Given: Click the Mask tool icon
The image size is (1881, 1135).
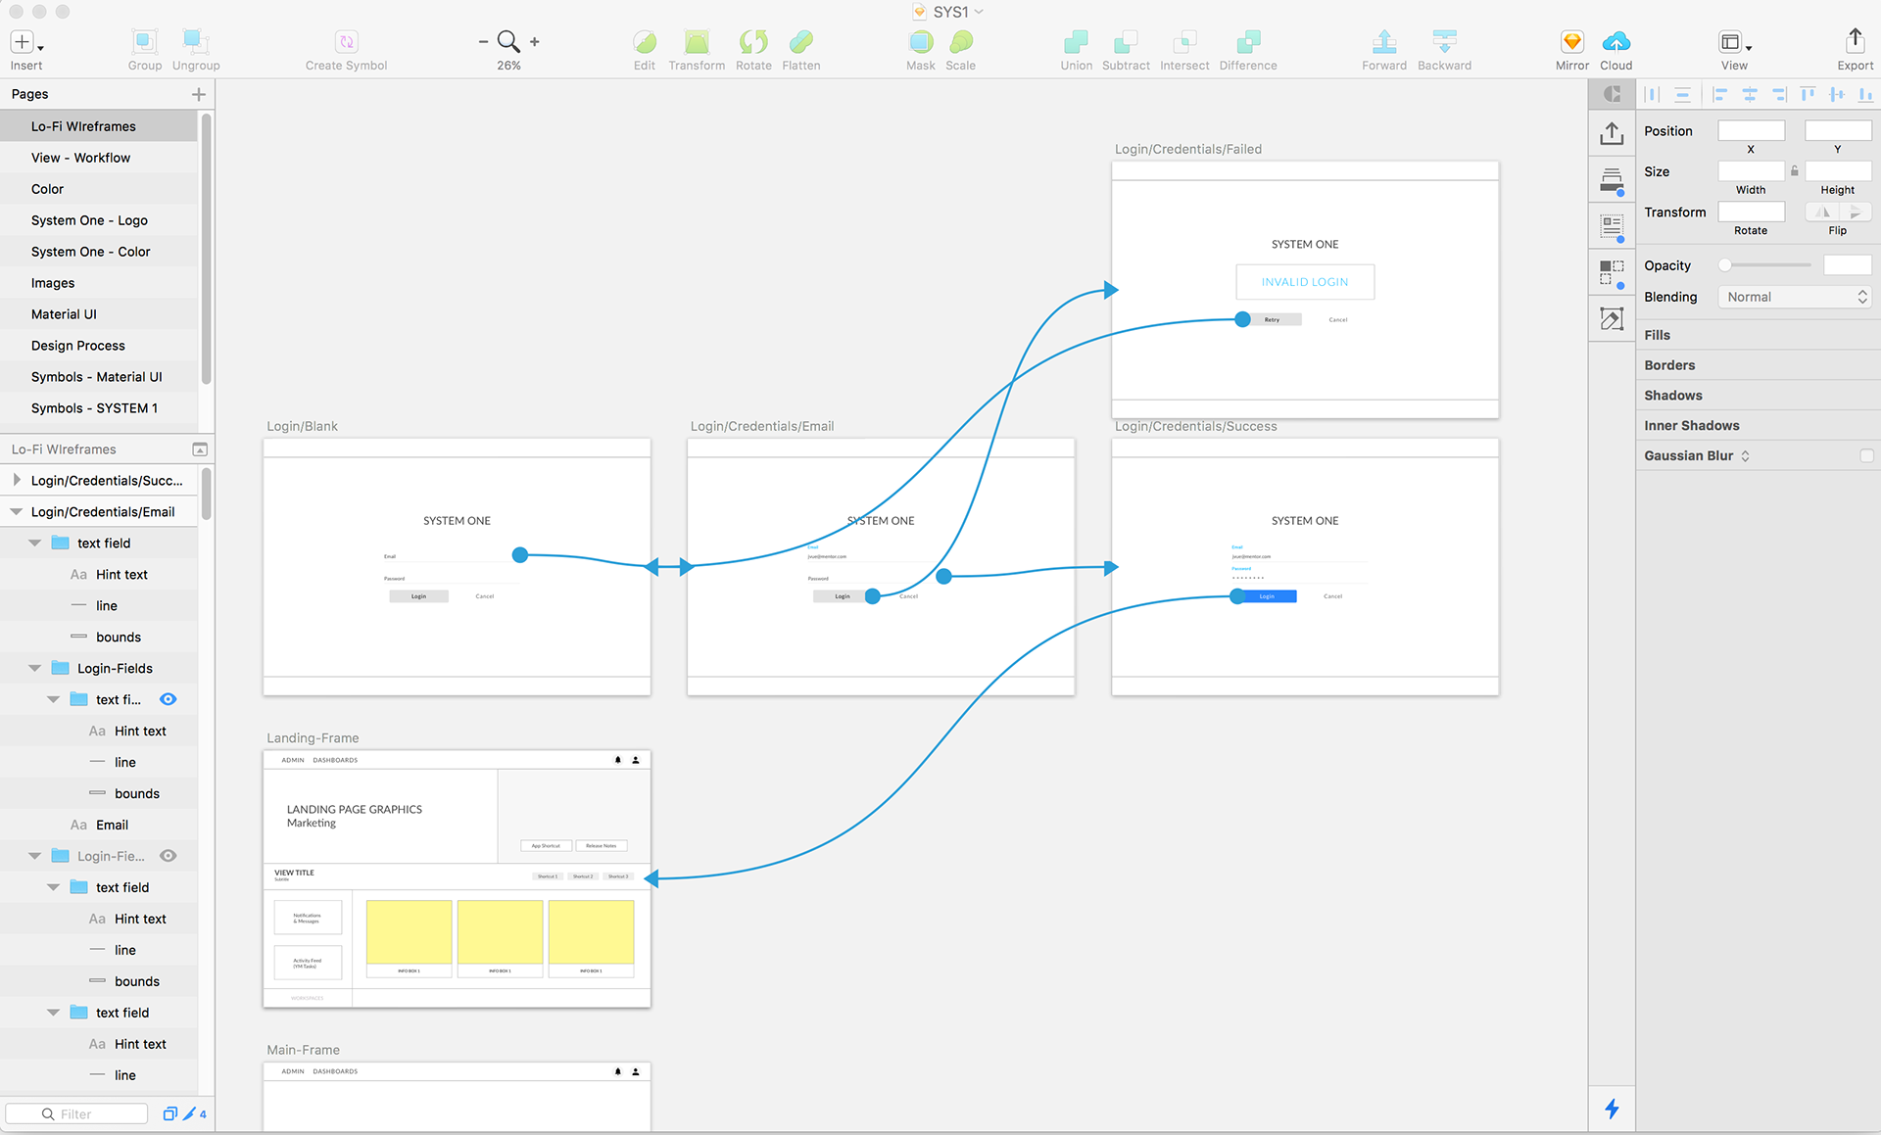Looking at the screenshot, I should (x=920, y=42).
